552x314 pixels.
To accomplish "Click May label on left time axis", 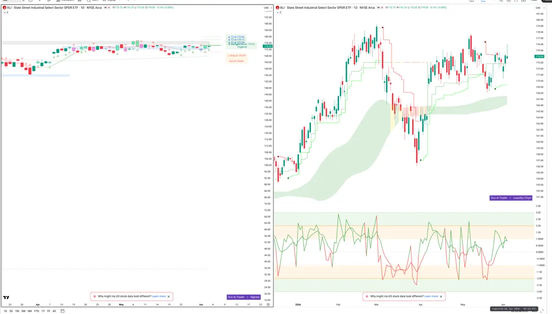I will [x=121, y=304].
